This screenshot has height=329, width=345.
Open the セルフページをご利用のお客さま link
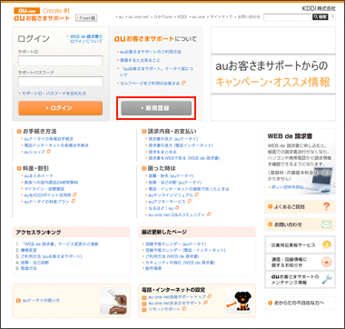pos(150,83)
